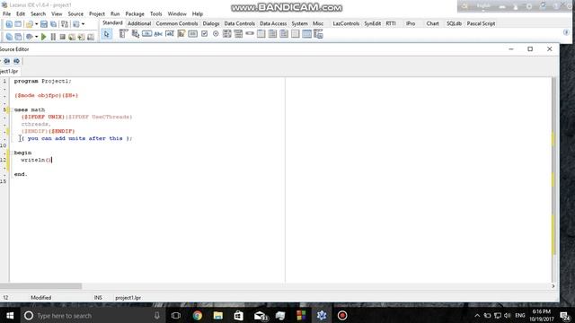
Task: Click the Save All toolbar icon
Action: 54,24
